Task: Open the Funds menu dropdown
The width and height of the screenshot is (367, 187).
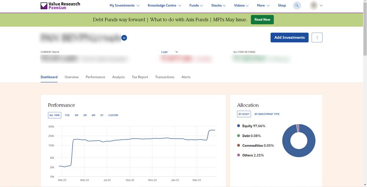Action: point(196,5)
